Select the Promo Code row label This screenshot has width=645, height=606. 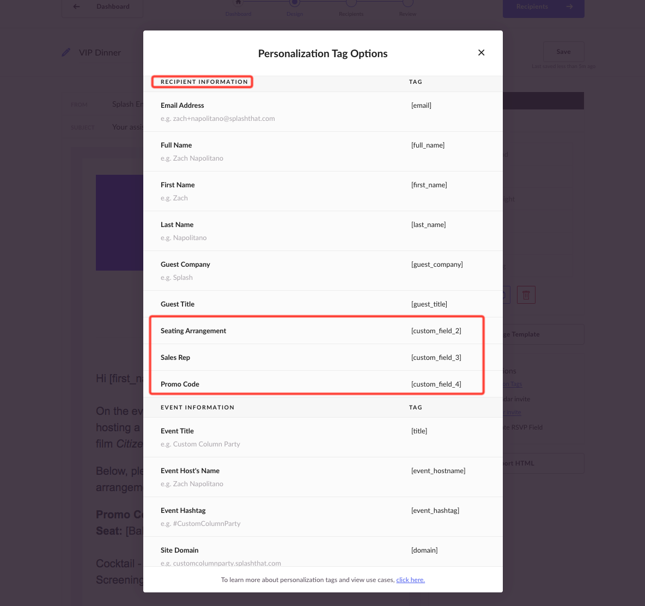[180, 384]
